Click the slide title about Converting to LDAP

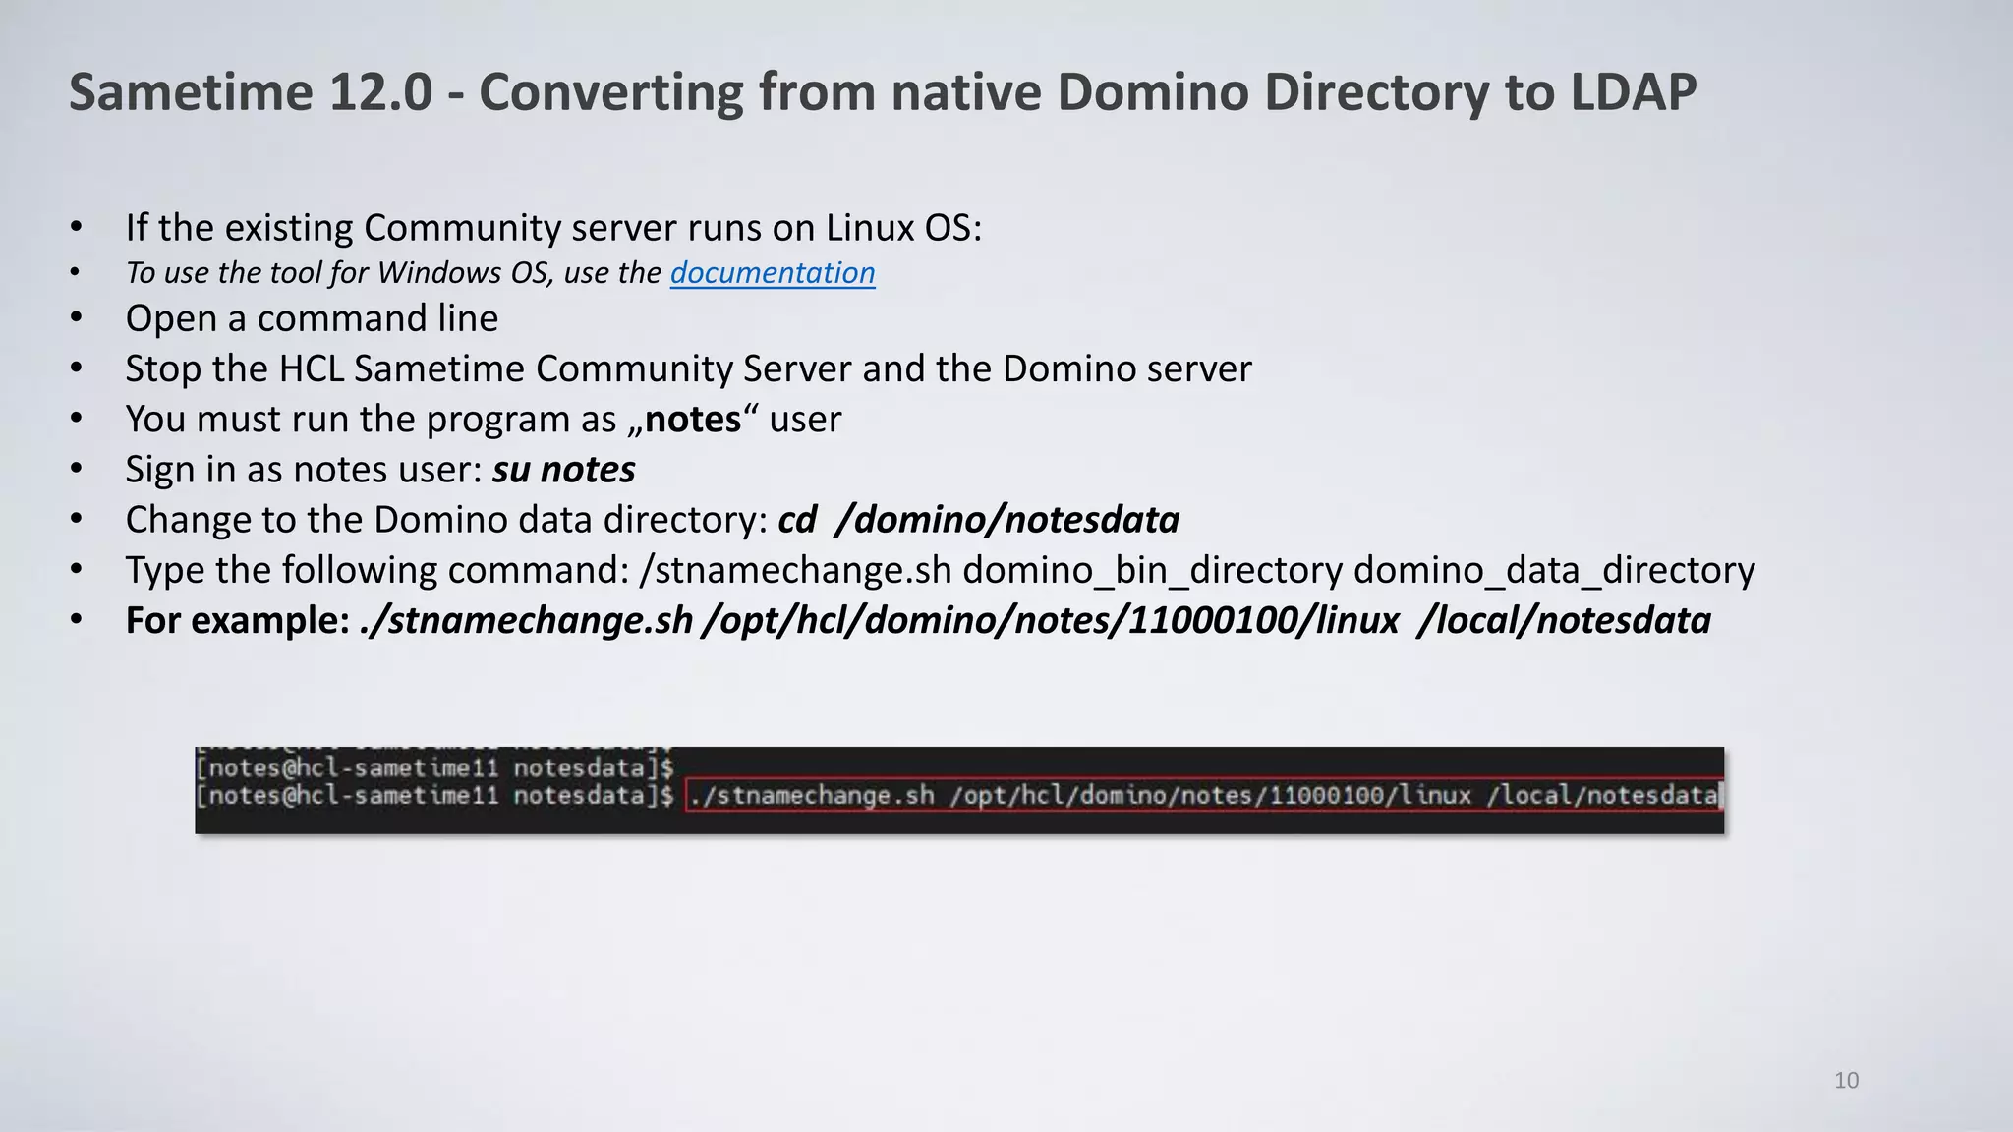[883, 91]
